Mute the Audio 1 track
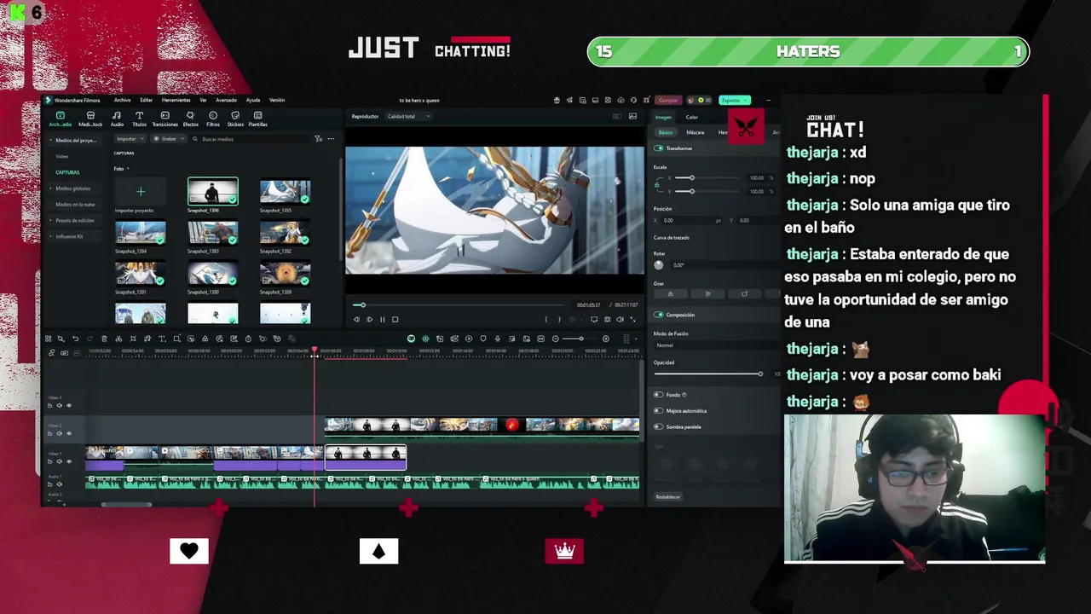 pos(59,484)
